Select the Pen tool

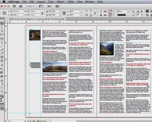pos(2,50)
